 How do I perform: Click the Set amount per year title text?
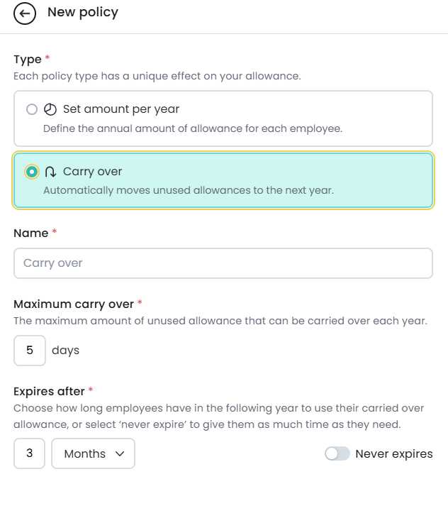pyautogui.click(x=121, y=109)
